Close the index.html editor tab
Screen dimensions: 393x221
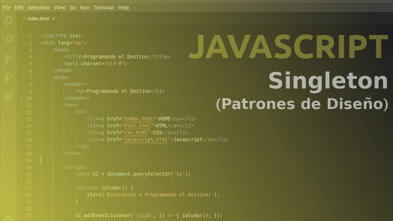pos(53,18)
